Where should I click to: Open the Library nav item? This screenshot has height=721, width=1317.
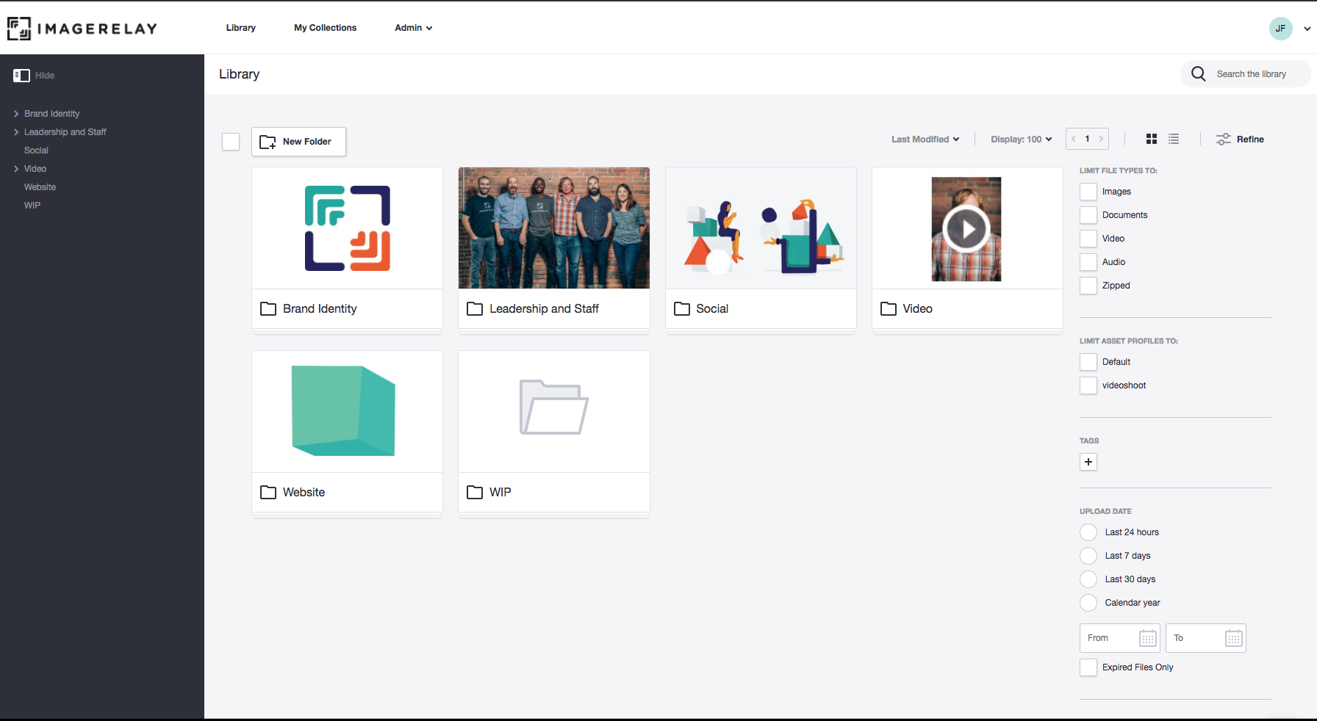coord(241,28)
